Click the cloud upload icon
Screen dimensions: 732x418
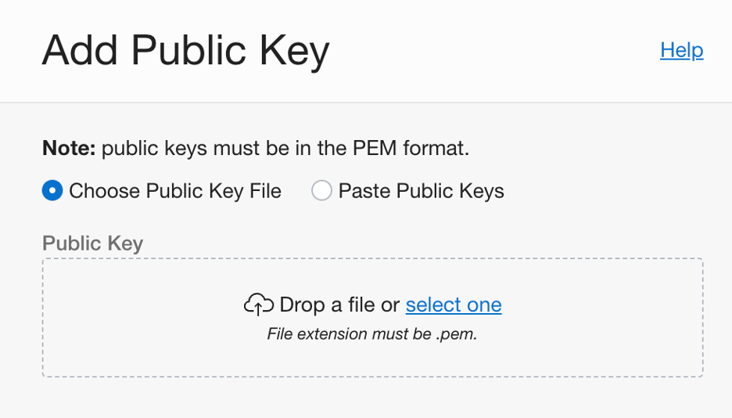tap(259, 304)
